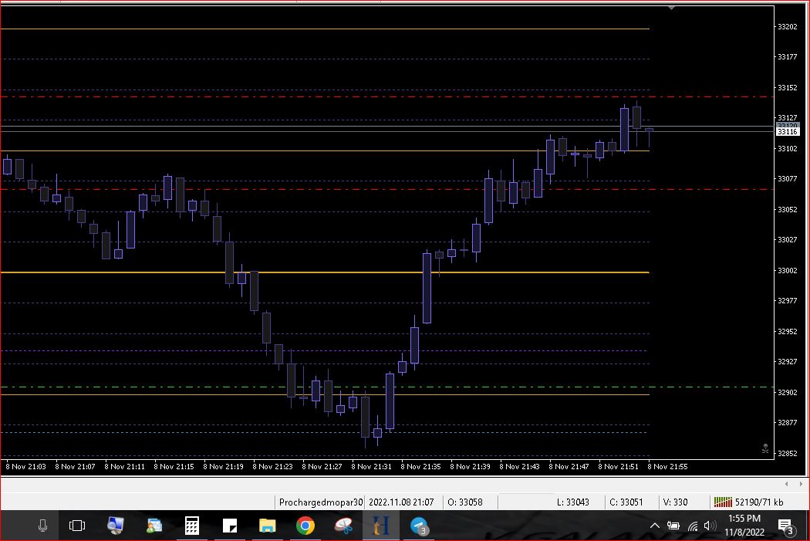Open Task View on the taskbar
810x541 pixels.
click(x=77, y=526)
